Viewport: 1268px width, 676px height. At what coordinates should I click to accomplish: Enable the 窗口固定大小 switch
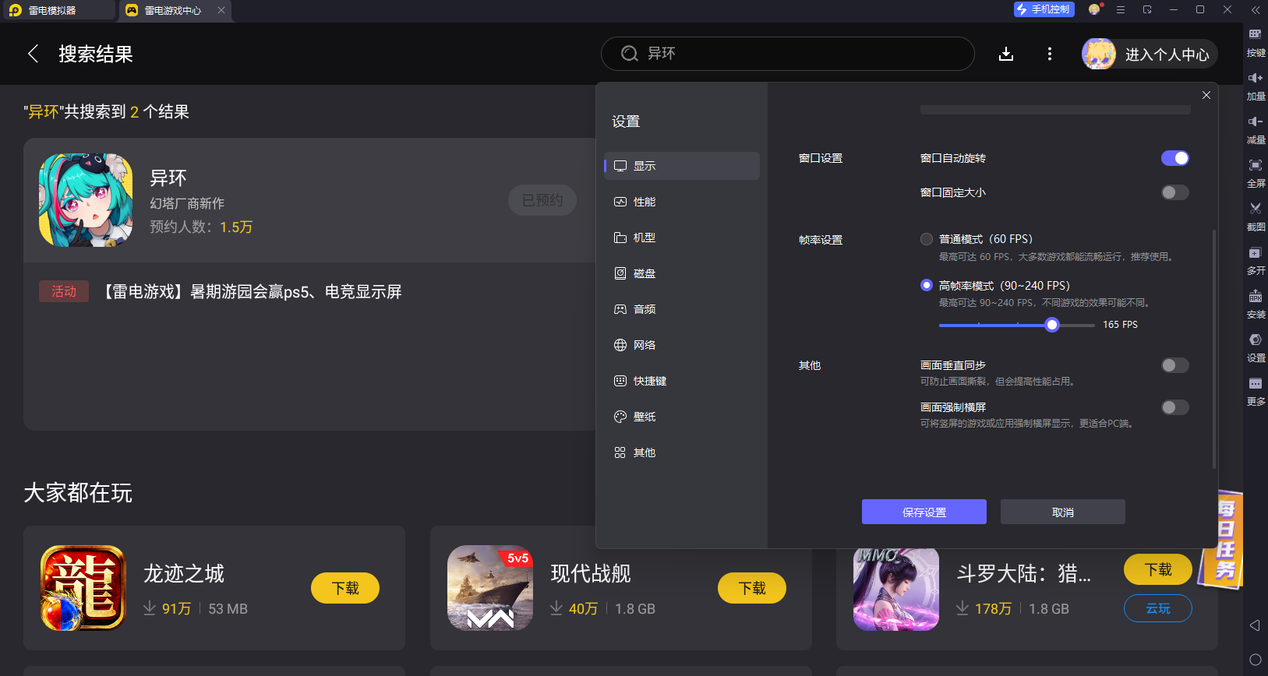tap(1174, 192)
